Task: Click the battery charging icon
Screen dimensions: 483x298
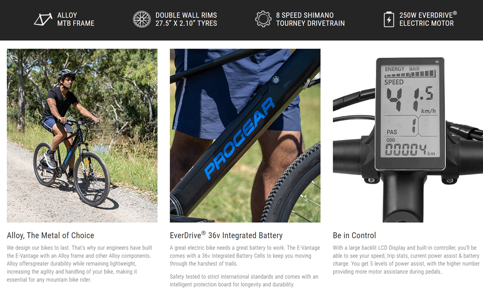Action: click(x=389, y=19)
